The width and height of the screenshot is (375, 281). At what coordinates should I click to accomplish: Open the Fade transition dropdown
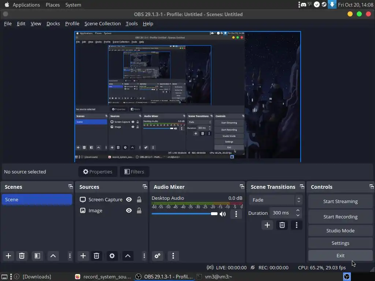pos(275,200)
